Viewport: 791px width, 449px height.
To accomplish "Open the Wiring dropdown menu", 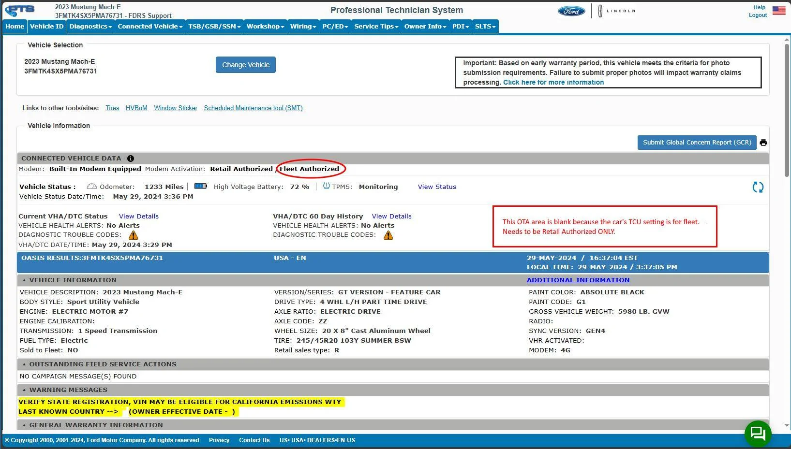I will [303, 27].
